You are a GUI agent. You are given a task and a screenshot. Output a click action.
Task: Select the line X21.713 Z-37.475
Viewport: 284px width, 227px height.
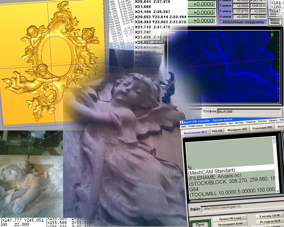153,27
